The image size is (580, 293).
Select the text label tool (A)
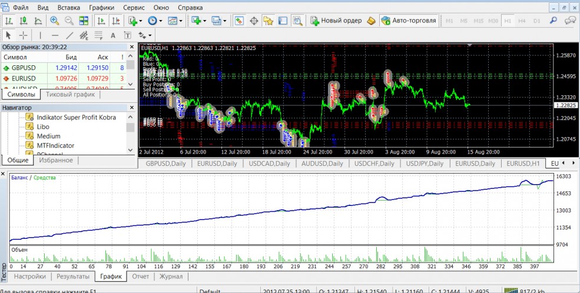pos(114,35)
